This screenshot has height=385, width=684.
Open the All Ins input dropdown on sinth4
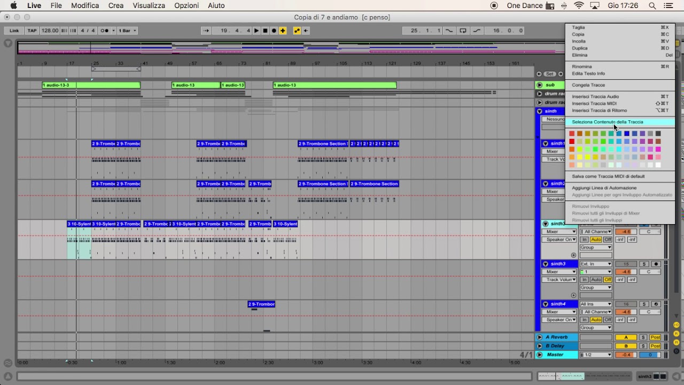(x=596, y=304)
